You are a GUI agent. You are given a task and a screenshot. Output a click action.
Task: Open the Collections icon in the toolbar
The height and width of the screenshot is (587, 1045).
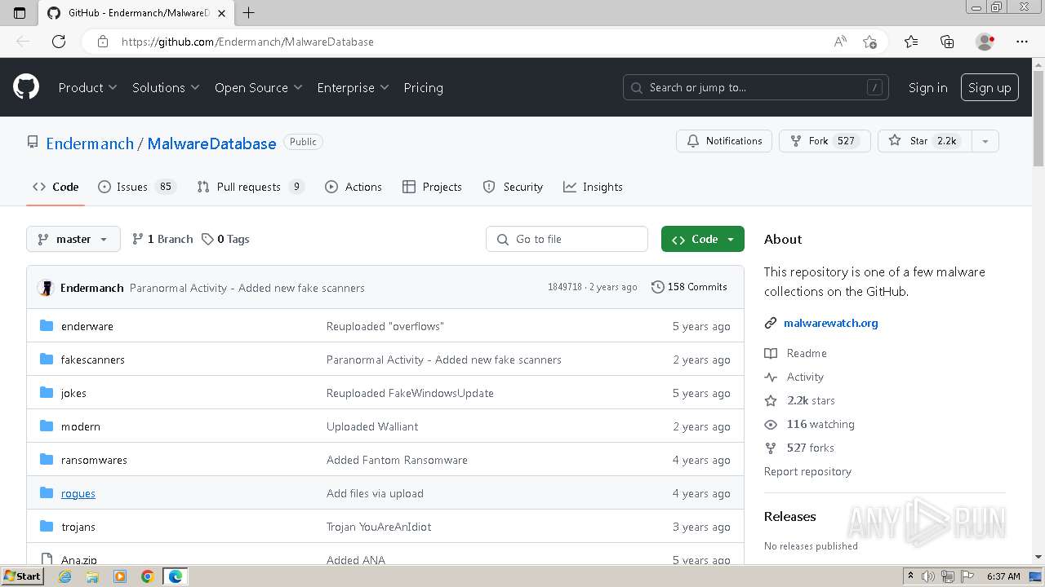(947, 42)
